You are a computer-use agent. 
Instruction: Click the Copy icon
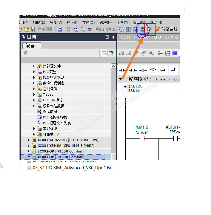point(76,29)
